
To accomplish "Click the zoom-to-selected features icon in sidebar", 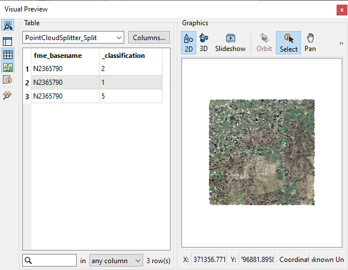I will (x=8, y=25).
